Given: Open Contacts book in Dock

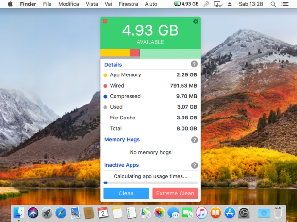Looking at the screenshot, I should tap(89, 213).
